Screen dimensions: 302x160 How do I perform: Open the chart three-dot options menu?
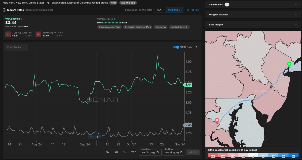[x=197, y=47]
